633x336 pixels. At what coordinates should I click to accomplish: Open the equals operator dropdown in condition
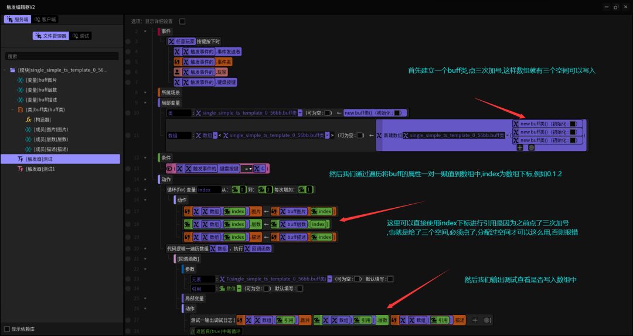point(246,169)
